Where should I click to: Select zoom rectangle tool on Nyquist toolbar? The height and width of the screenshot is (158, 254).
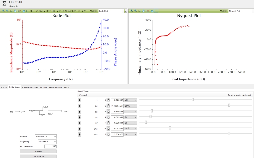point(140,11)
